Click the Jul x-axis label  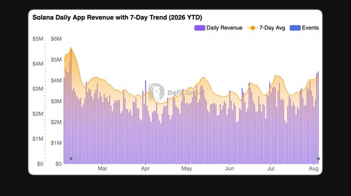[270, 169]
